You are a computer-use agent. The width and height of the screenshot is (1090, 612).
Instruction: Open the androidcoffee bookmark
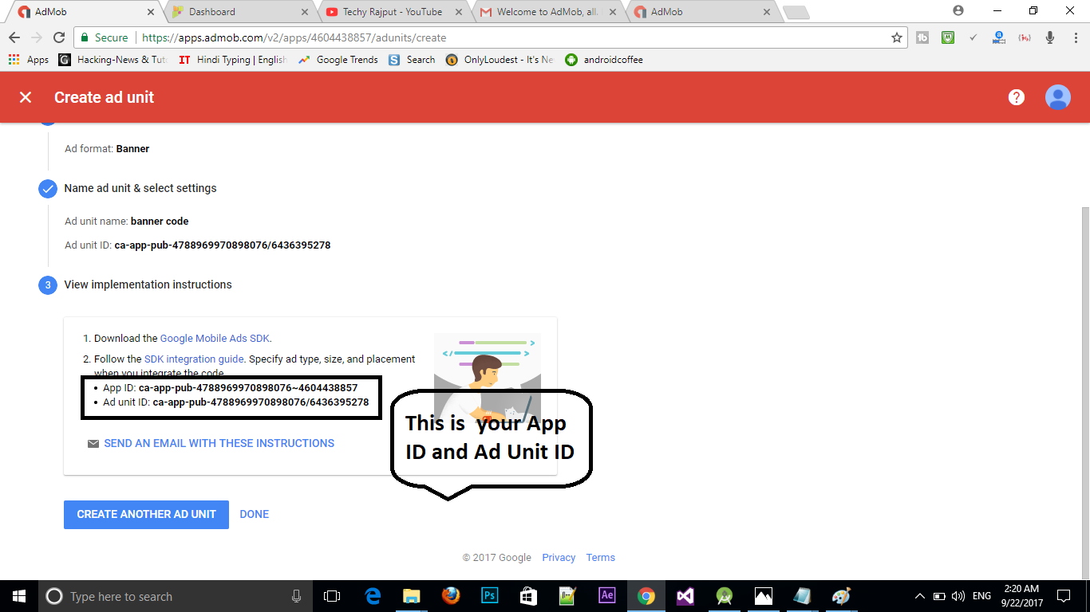tap(604, 60)
